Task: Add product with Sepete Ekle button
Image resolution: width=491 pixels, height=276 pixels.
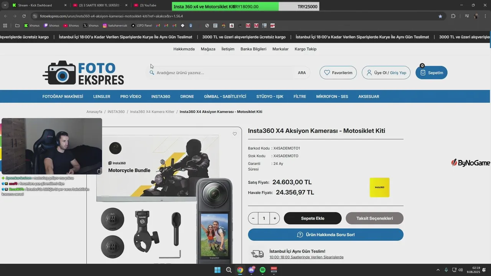Action: [313, 219]
